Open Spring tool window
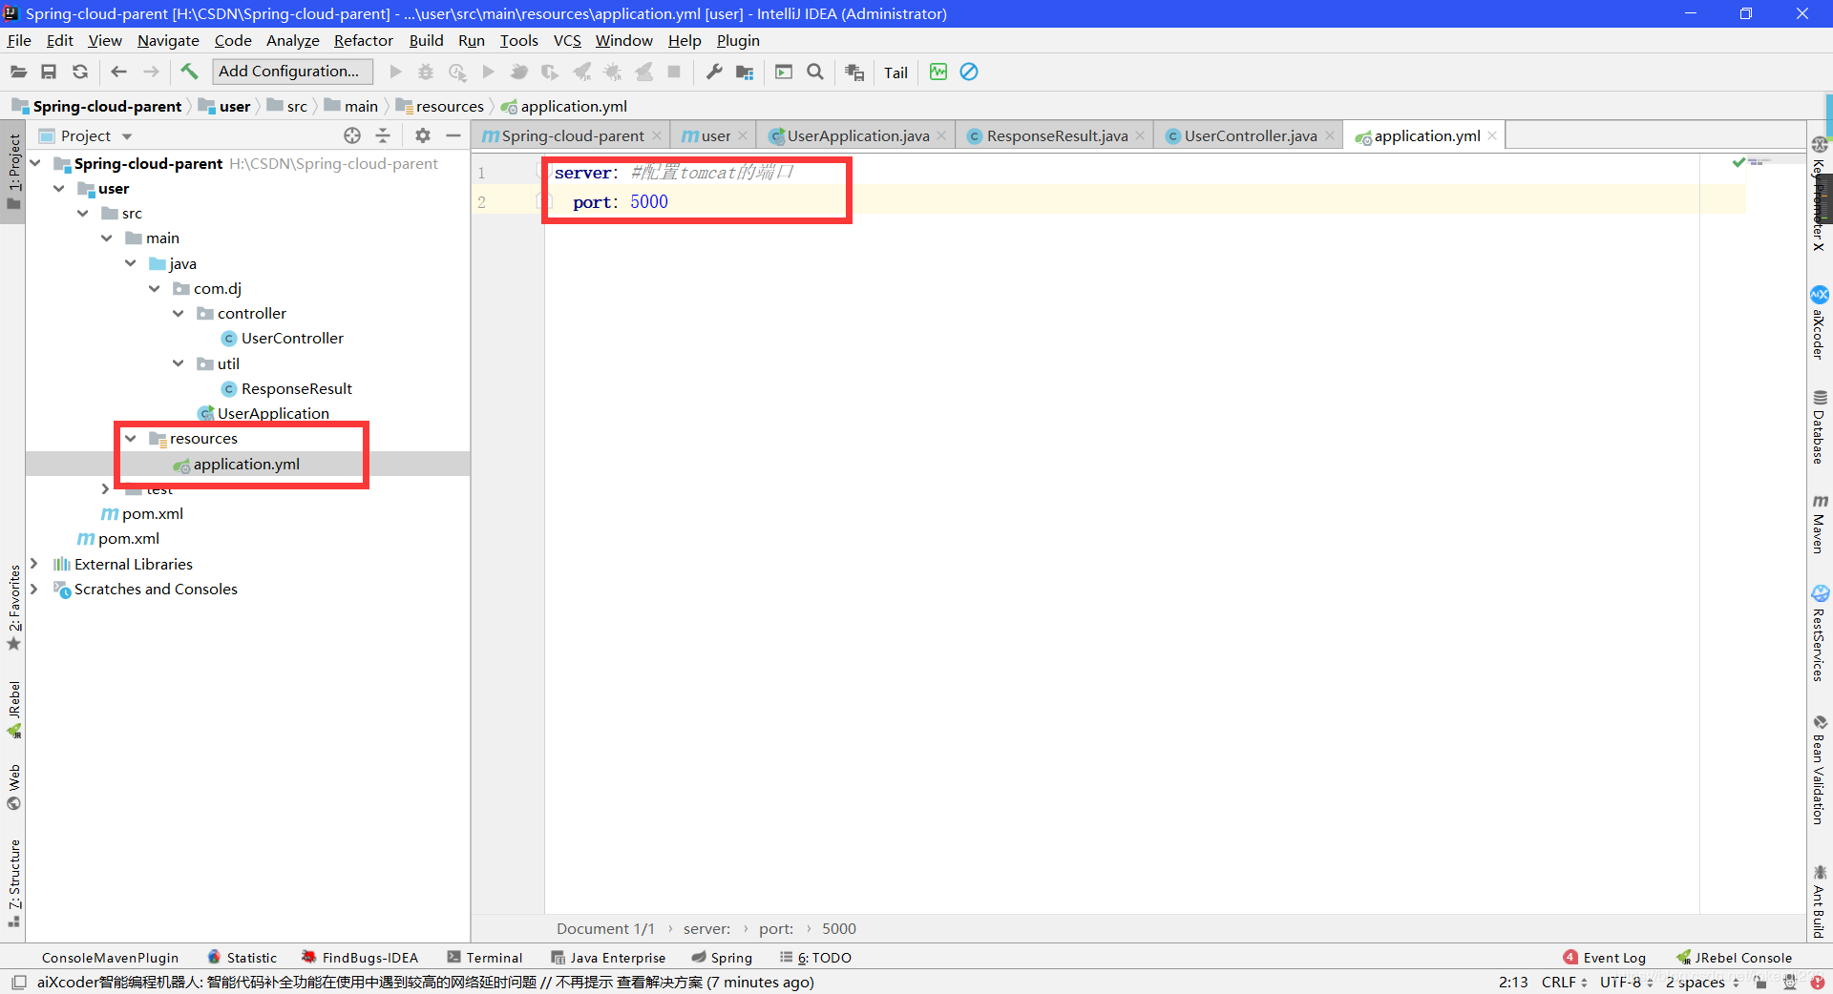Screen dimensions: 1833x994 pyautogui.click(x=722, y=958)
